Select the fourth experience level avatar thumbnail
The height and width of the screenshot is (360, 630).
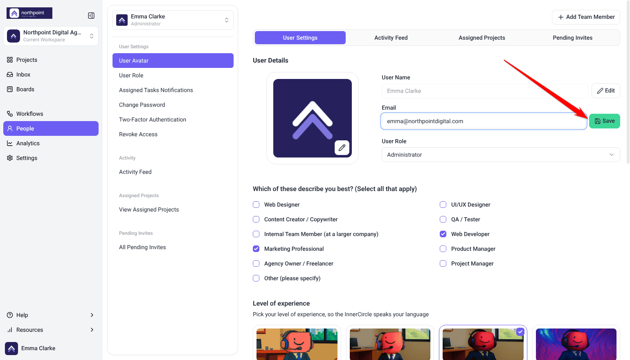576,343
